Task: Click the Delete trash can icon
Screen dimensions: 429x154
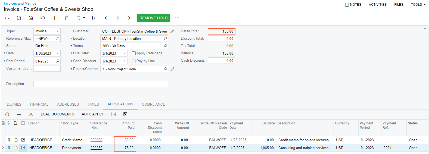Action: click(x=67, y=18)
